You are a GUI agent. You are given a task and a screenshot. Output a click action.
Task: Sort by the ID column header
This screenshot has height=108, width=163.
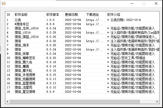9,15
